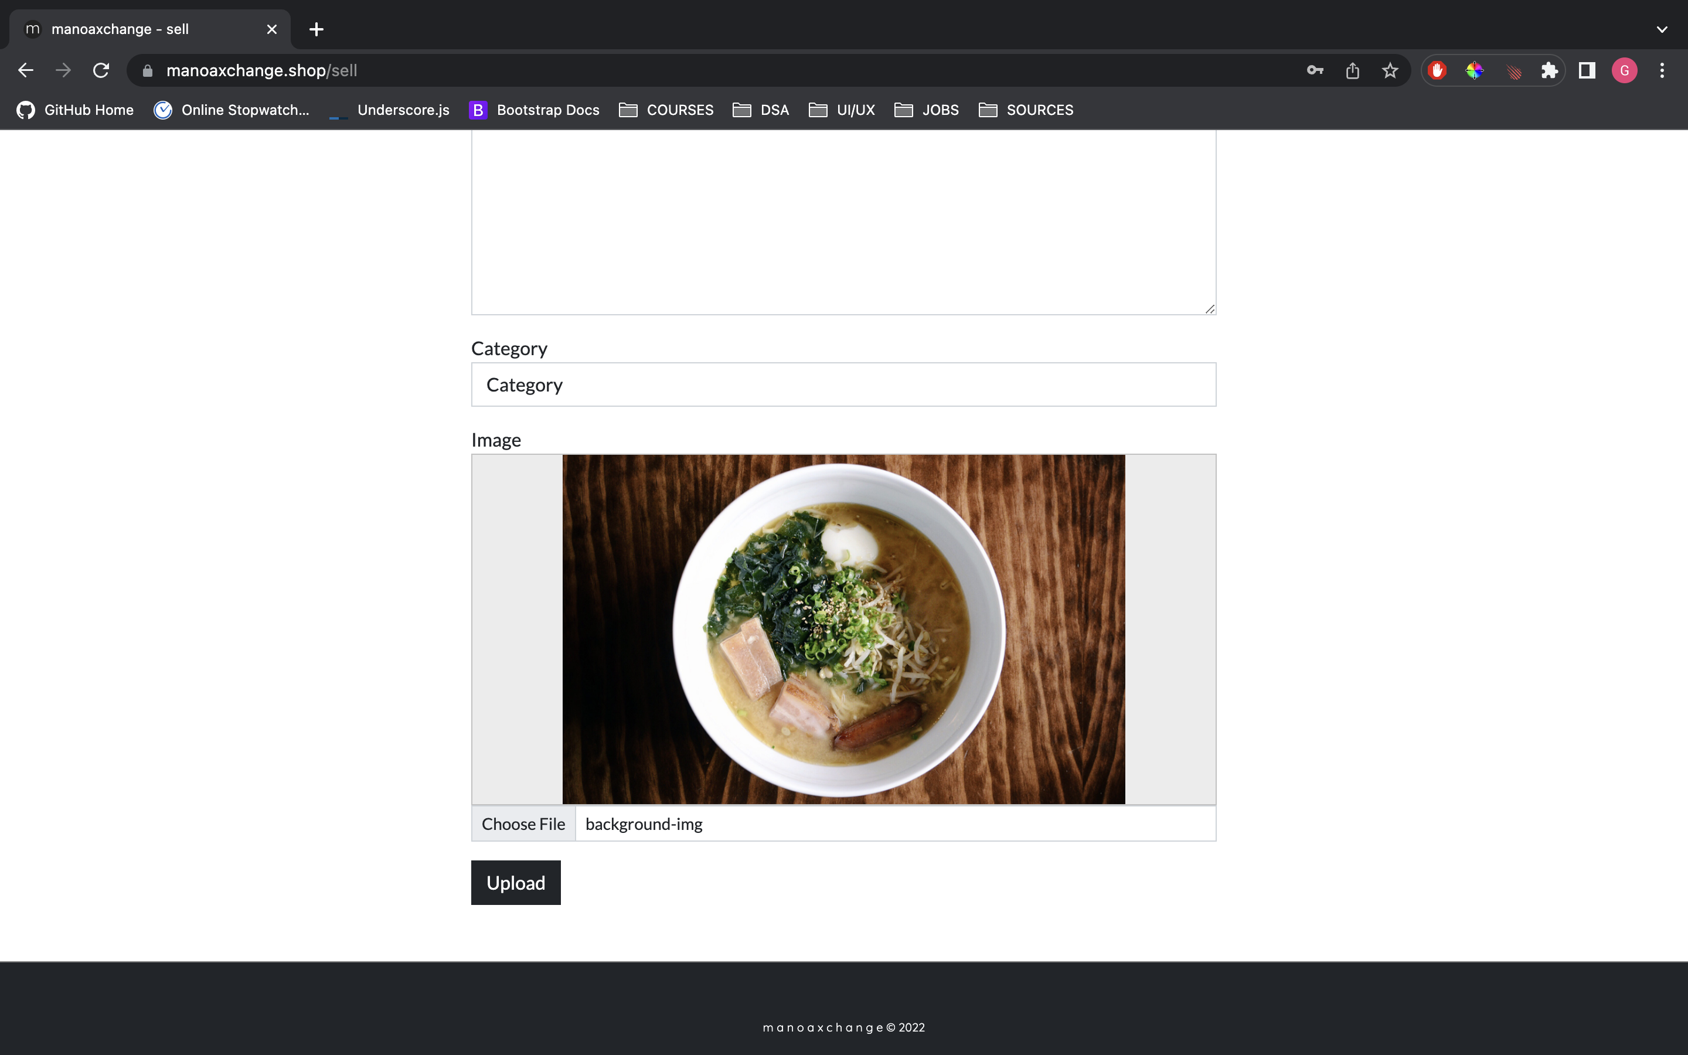Expand the COURSES bookmarks folder
Viewport: 1688px width, 1055px height.
(666, 110)
